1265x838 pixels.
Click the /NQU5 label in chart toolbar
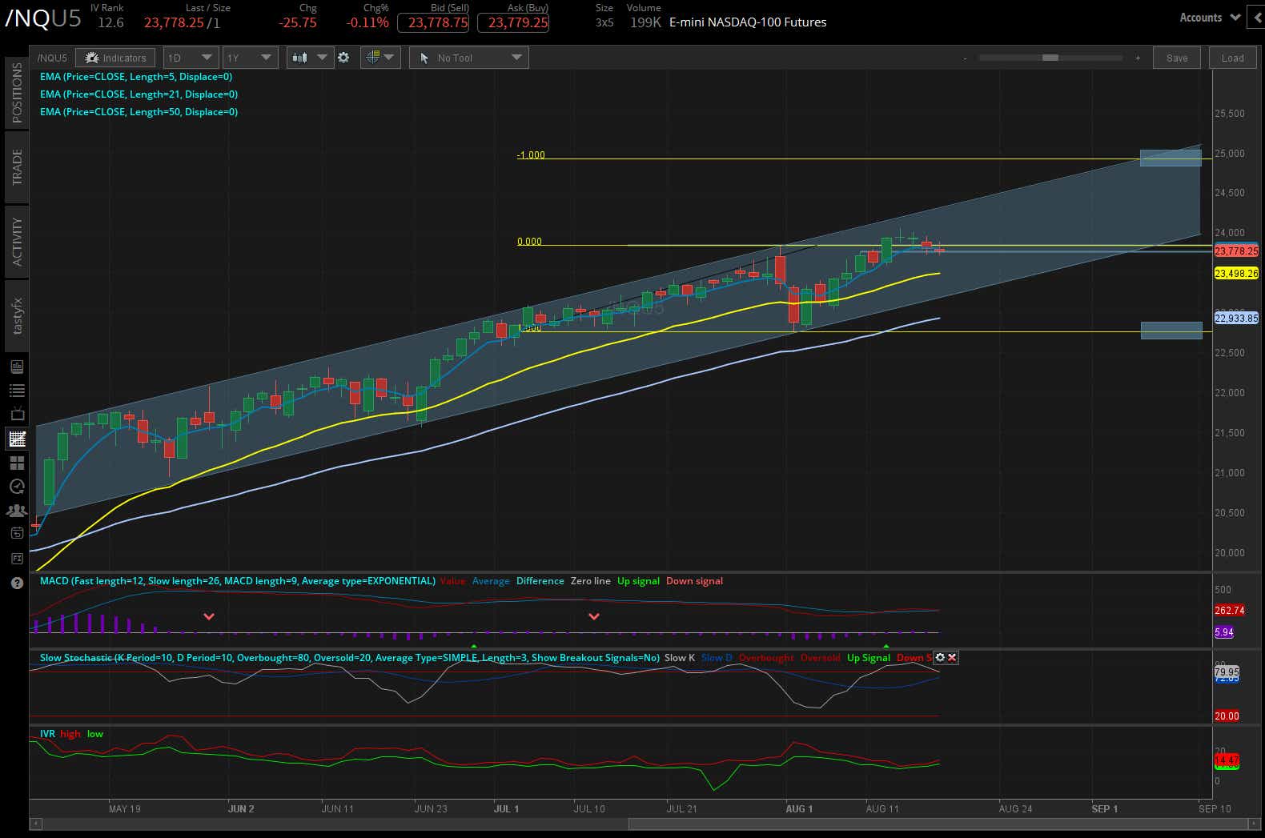pos(52,58)
